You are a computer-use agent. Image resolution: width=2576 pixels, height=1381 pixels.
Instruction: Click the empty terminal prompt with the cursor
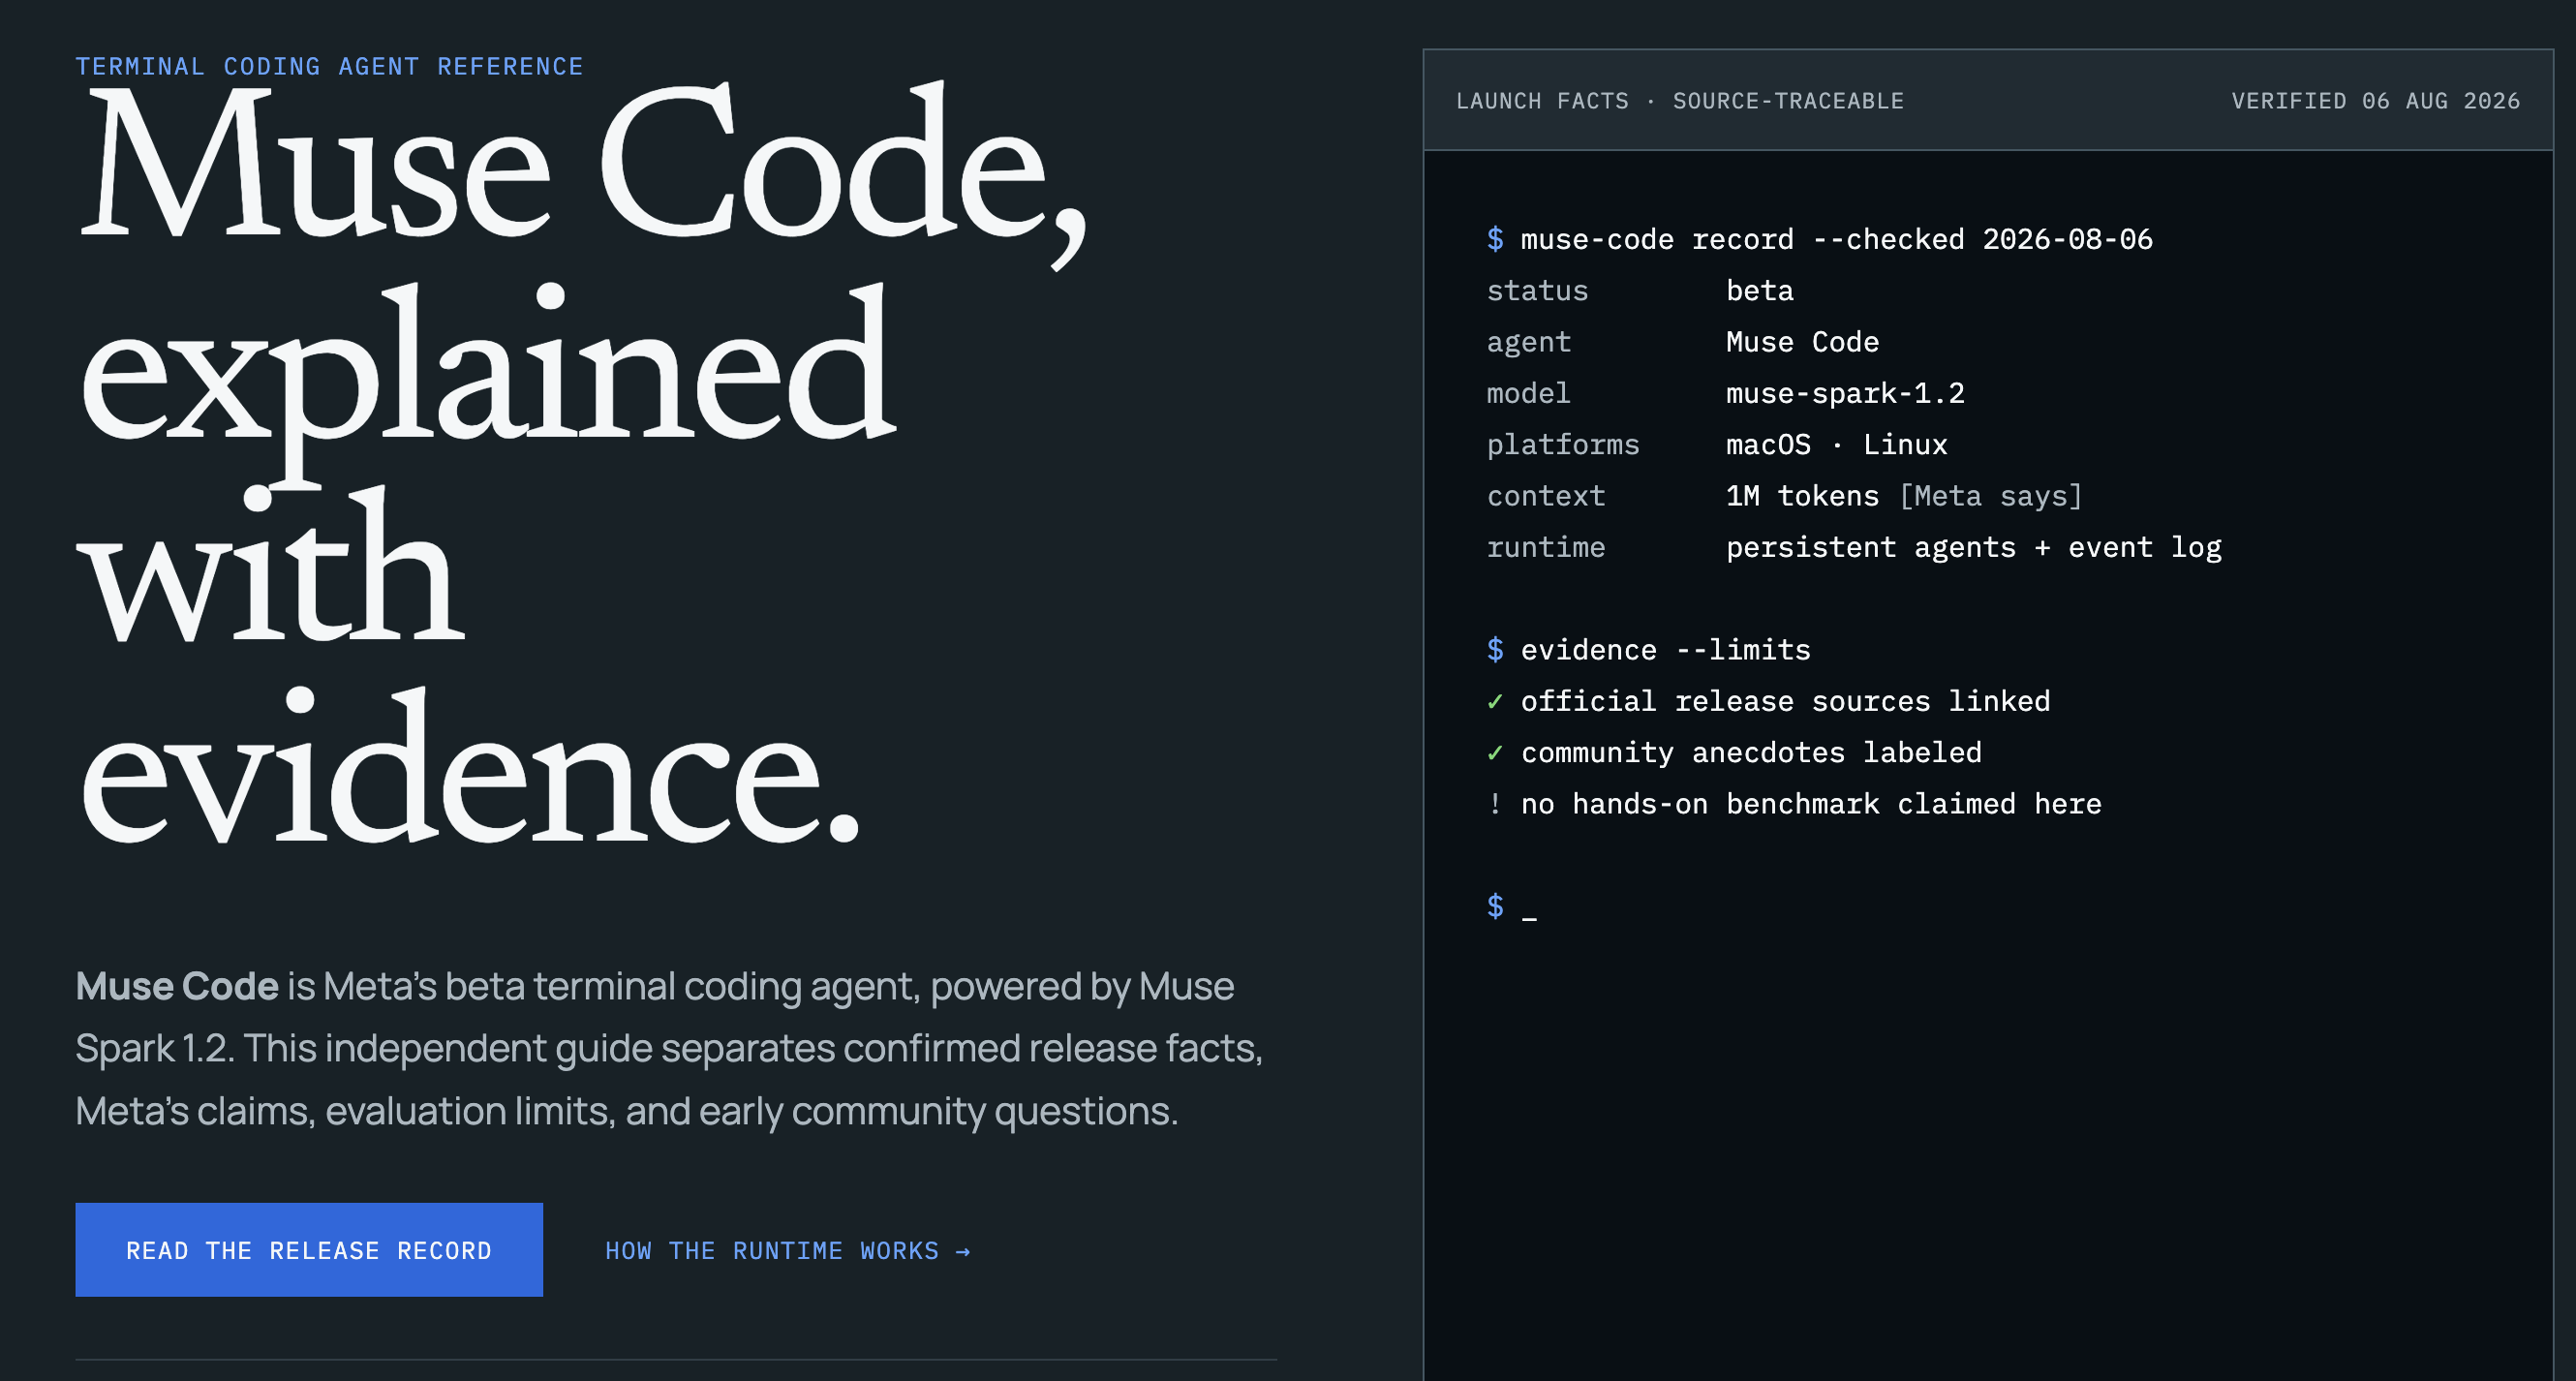pyautogui.click(x=1512, y=907)
